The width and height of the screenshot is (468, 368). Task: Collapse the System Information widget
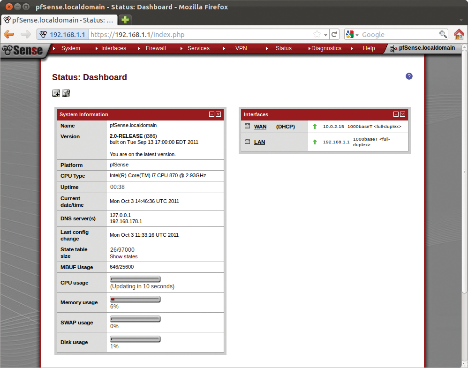[212, 114]
